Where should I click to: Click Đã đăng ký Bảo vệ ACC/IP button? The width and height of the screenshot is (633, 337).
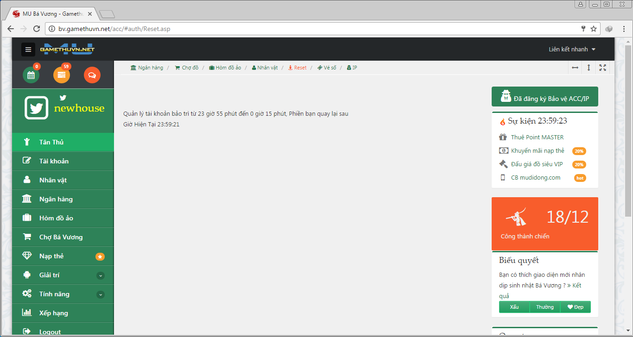(544, 97)
